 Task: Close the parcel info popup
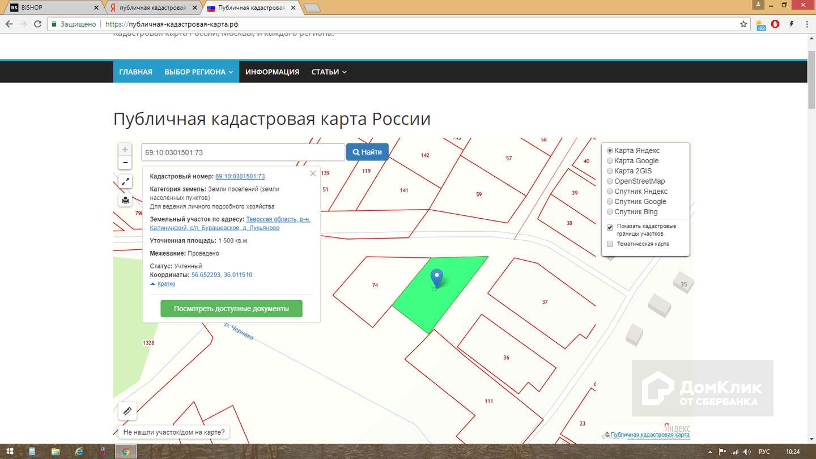(x=313, y=173)
